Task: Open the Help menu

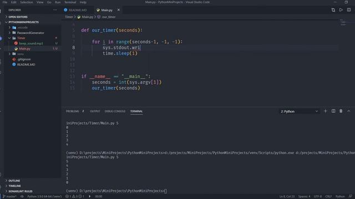Action: pyautogui.click(x=83, y=2)
